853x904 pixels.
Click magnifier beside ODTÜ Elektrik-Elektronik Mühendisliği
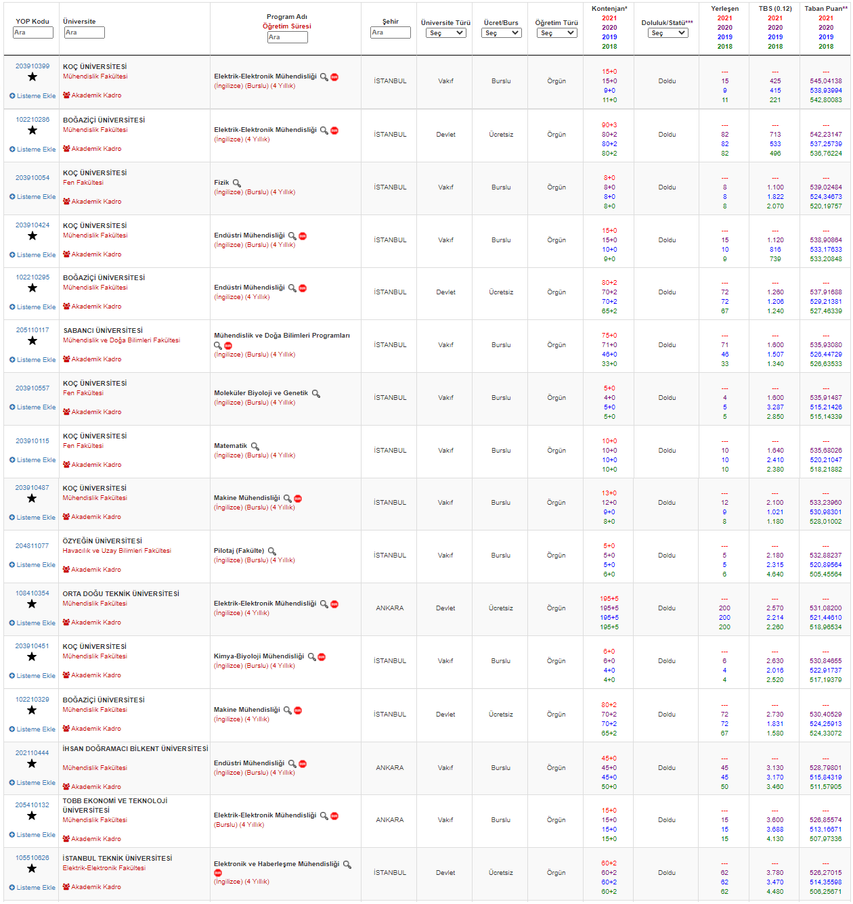click(x=324, y=604)
